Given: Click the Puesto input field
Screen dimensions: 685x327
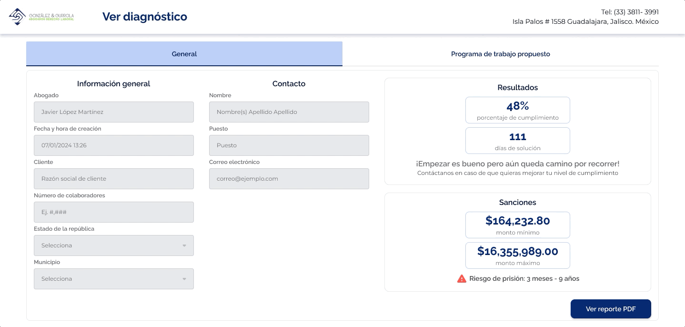Looking at the screenshot, I should [289, 145].
